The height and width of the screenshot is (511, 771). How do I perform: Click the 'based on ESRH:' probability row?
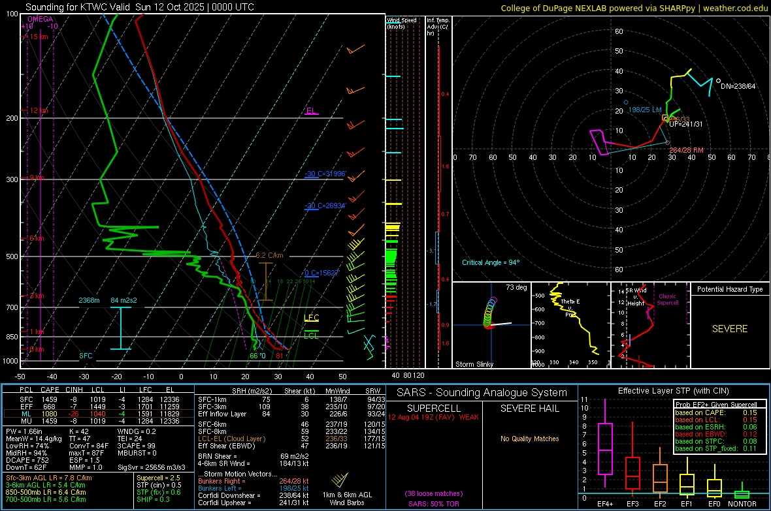[716, 427]
